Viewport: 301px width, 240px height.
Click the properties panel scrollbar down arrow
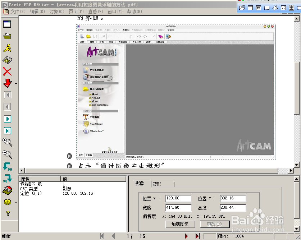pos(296,229)
